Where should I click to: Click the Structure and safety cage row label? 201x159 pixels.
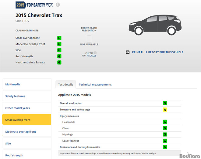[75, 110]
